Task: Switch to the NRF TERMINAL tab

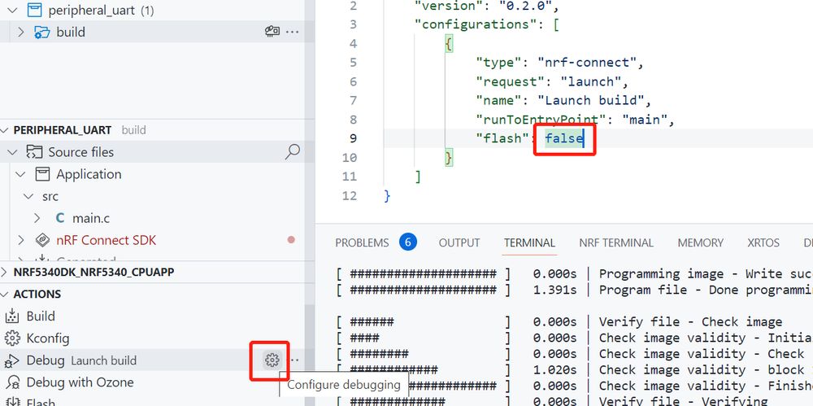Action: click(615, 242)
